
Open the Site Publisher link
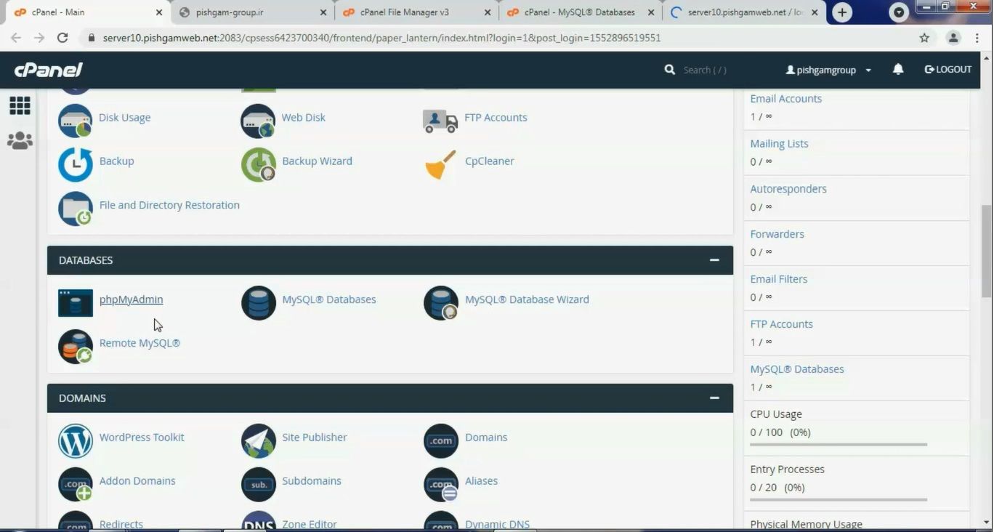point(315,438)
